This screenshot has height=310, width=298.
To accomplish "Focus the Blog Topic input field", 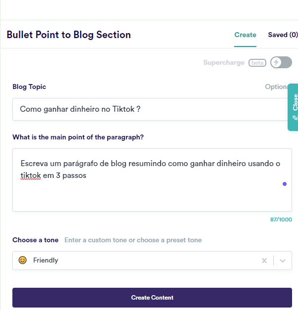I will 149,109.
